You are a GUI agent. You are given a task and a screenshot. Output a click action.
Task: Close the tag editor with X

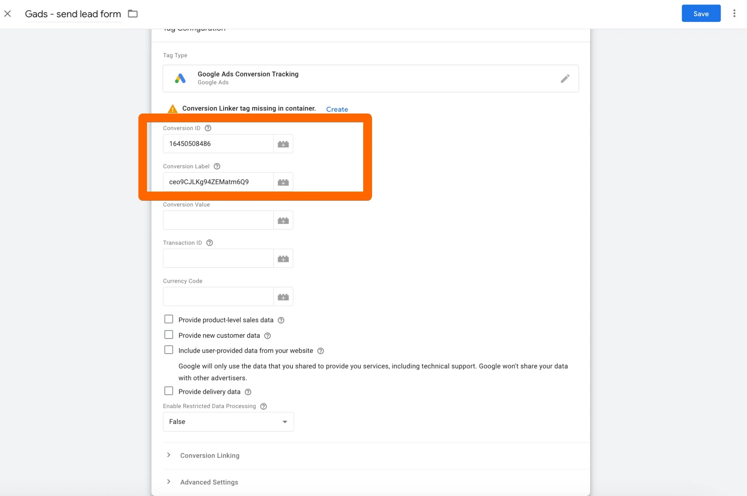pyautogui.click(x=8, y=14)
